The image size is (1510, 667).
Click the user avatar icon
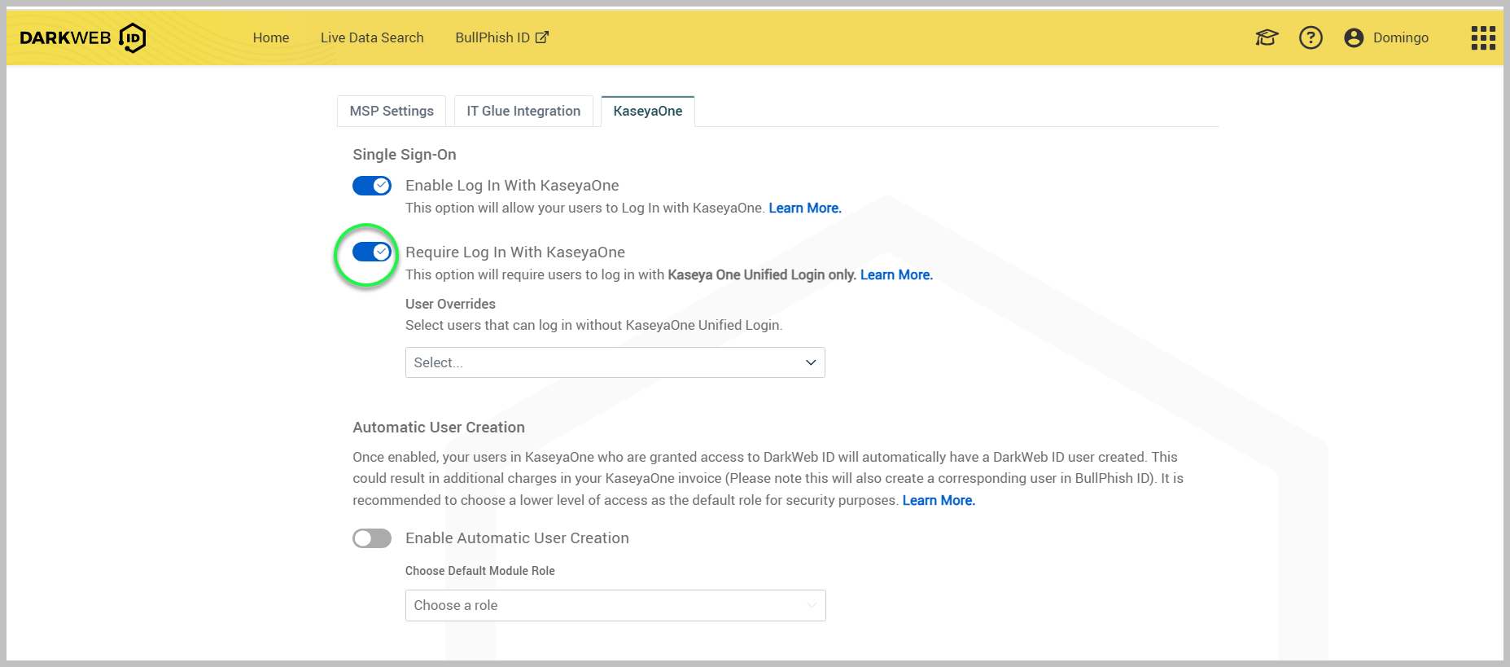(x=1354, y=37)
